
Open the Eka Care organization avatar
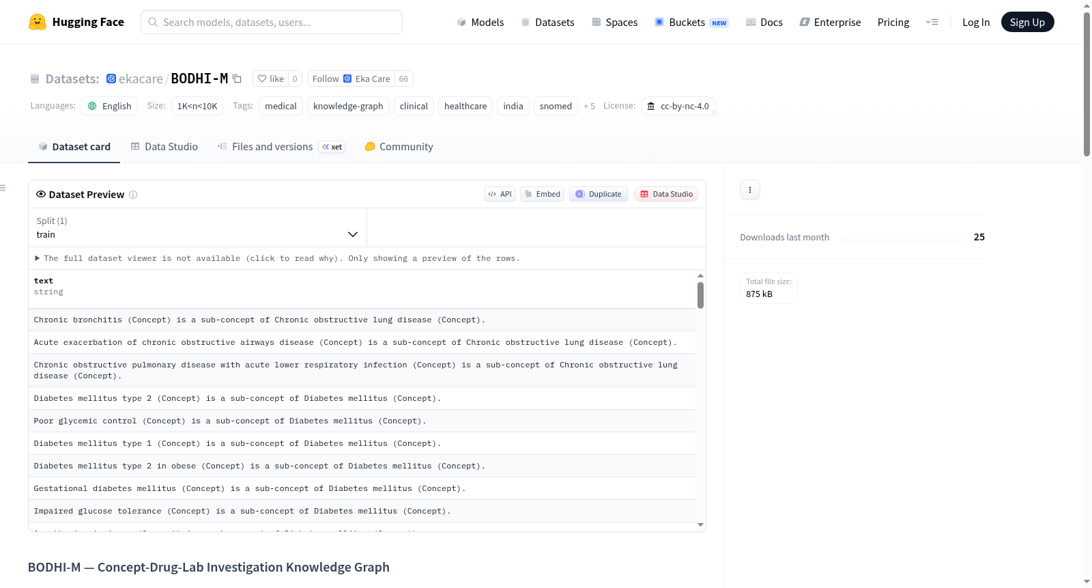click(347, 79)
